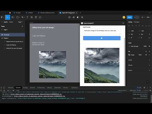The height and width of the screenshot is (114, 152).
Task: Open the Figma main menu icon
Action: (2, 17)
